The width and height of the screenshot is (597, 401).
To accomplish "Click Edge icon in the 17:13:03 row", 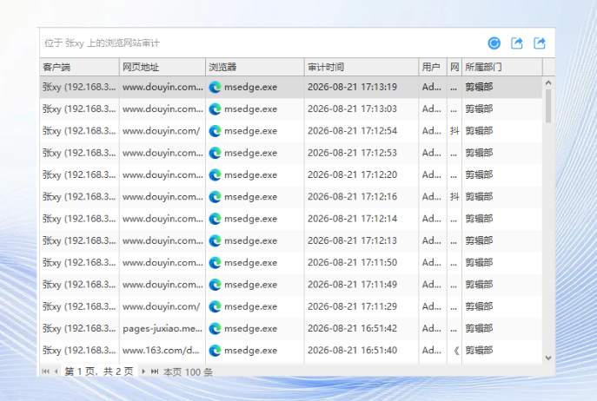I will pos(216,109).
